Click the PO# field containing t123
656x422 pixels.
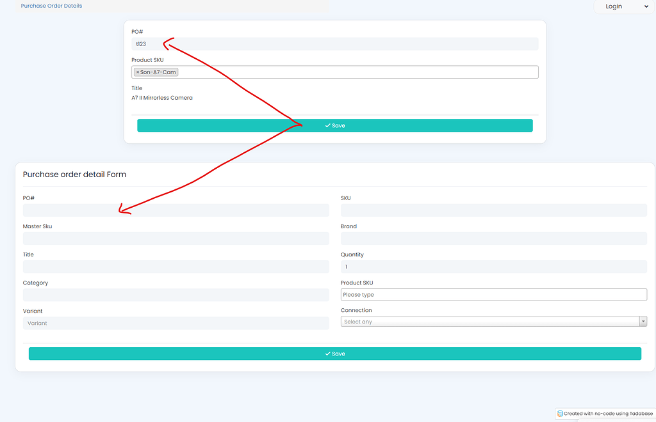click(x=335, y=43)
